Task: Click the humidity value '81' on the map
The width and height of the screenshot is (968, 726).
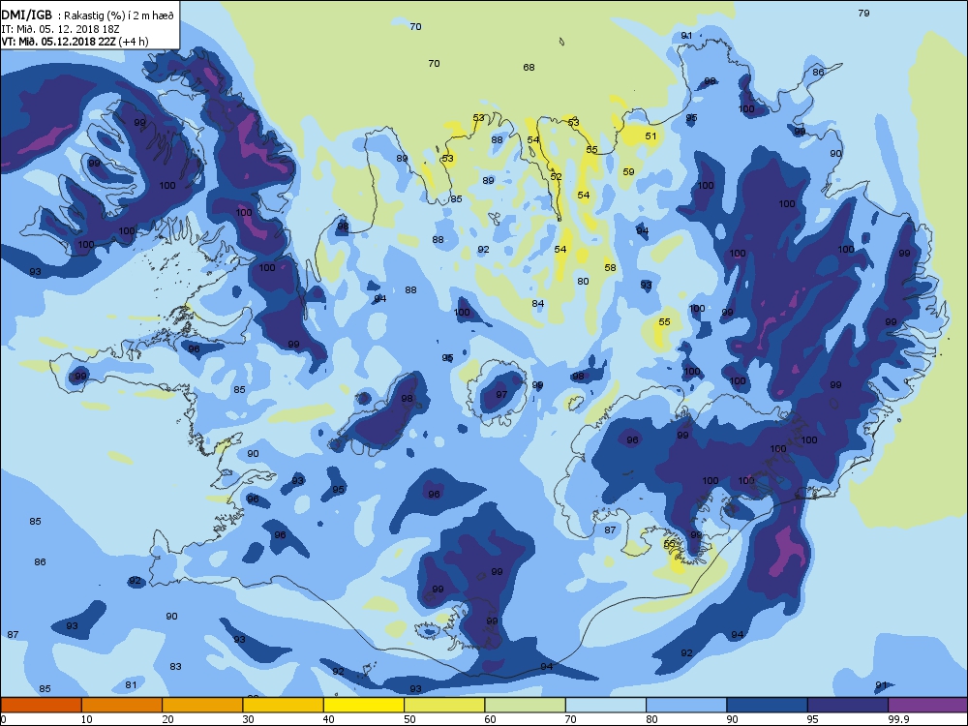Action: [x=131, y=684]
